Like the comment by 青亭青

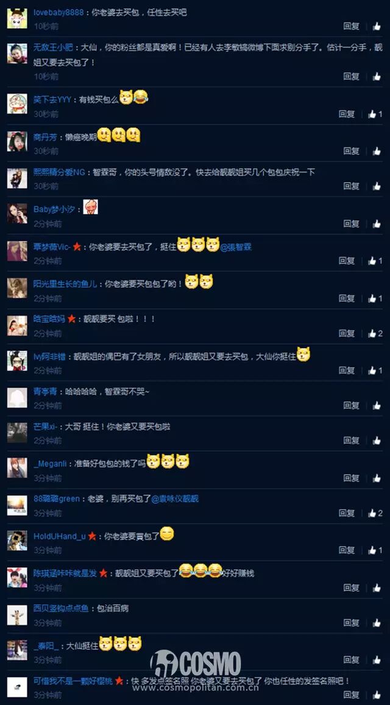click(x=377, y=405)
